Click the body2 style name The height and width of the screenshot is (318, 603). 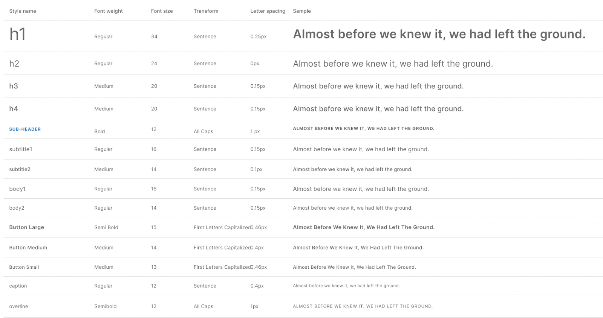click(17, 208)
